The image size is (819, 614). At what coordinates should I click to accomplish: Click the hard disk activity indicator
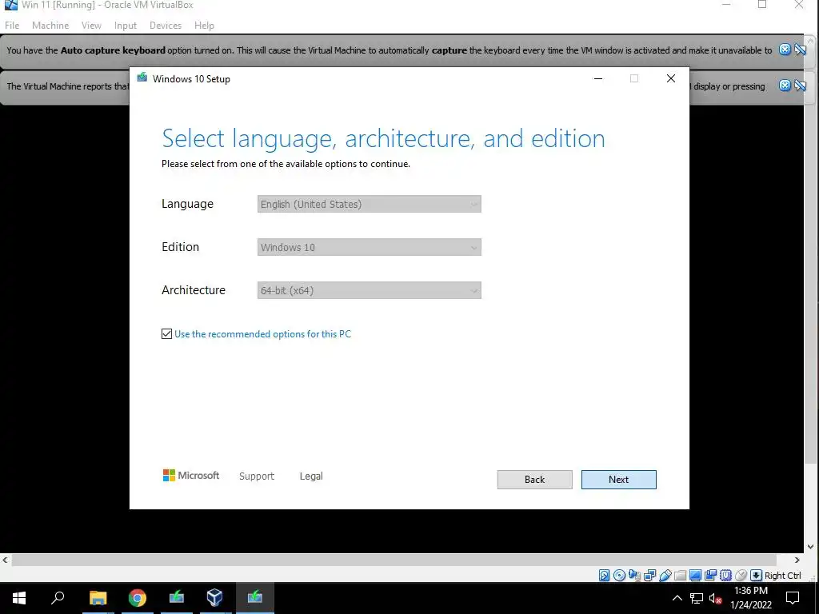click(605, 576)
